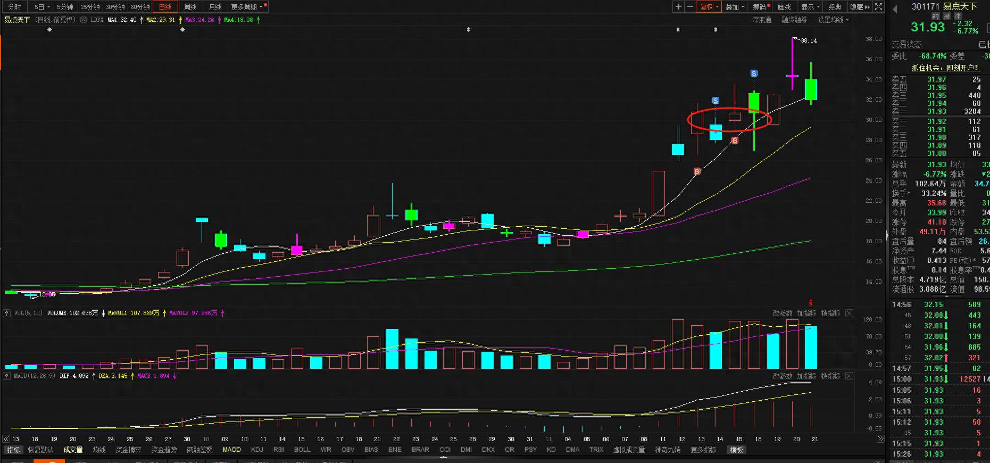Switch chart to 周线 weekly period

[x=190, y=7]
